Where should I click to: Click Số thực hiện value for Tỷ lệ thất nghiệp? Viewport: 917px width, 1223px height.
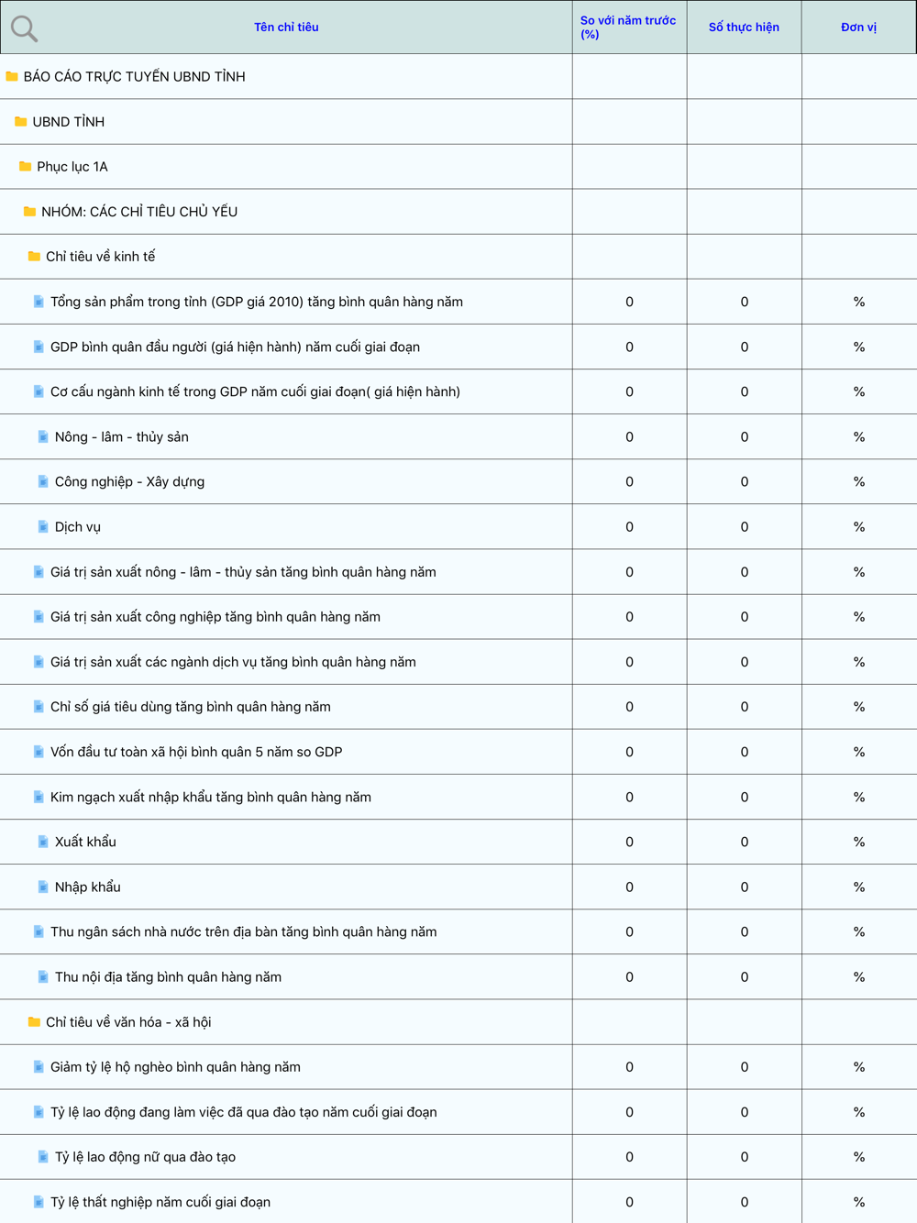tap(744, 1202)
